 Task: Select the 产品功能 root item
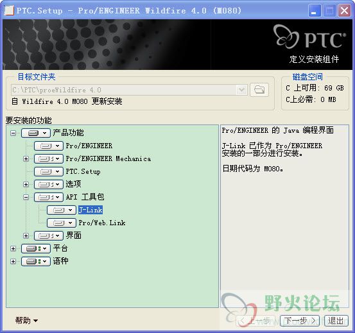68,133
